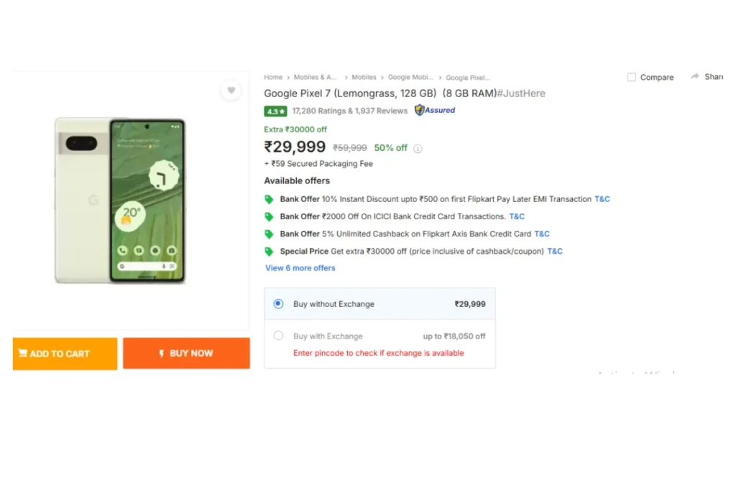The image size is (736, 491).
Task: Add the Pixel 7 to cart
Action: click(65, 354)
